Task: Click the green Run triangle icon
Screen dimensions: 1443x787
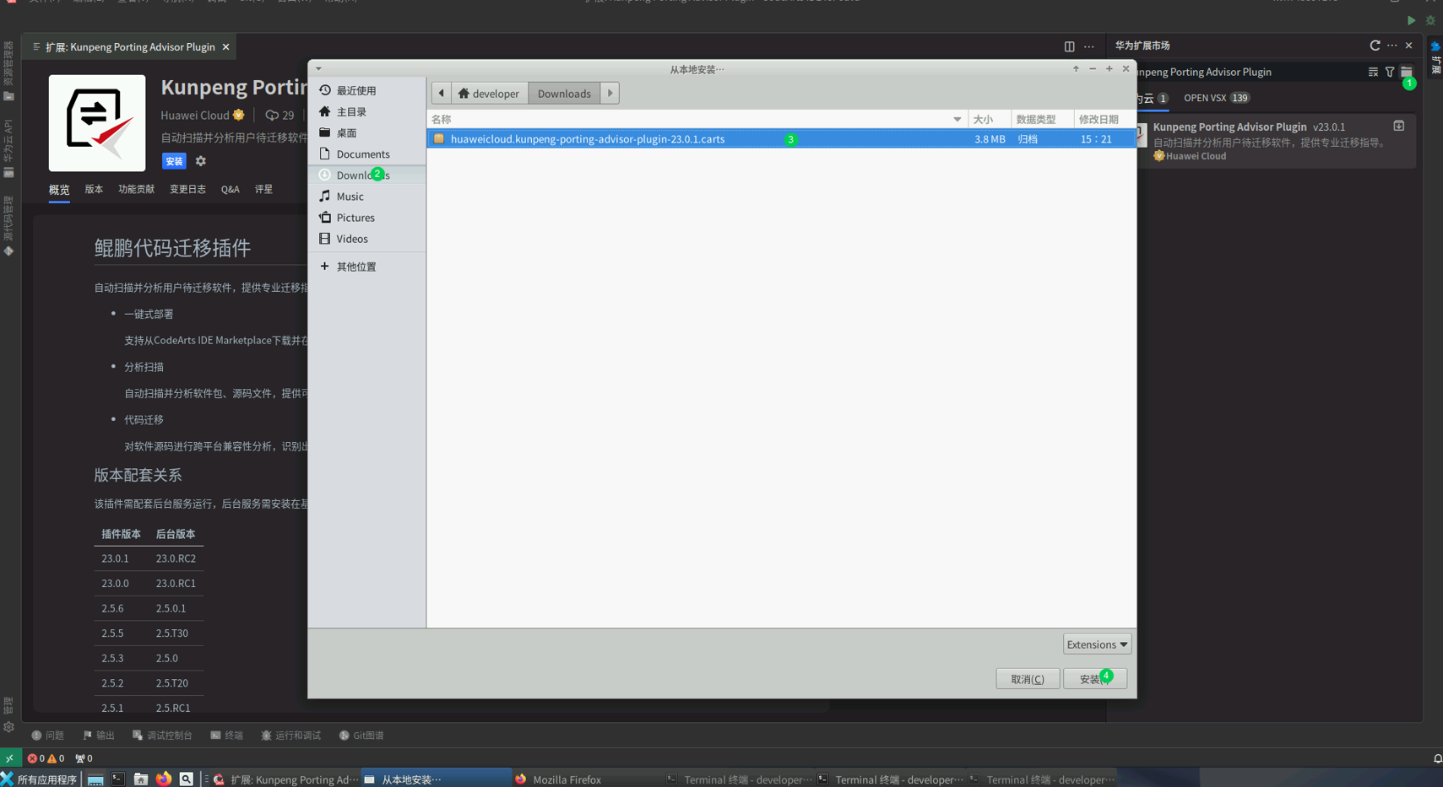Action: [x=1411, y=20]
